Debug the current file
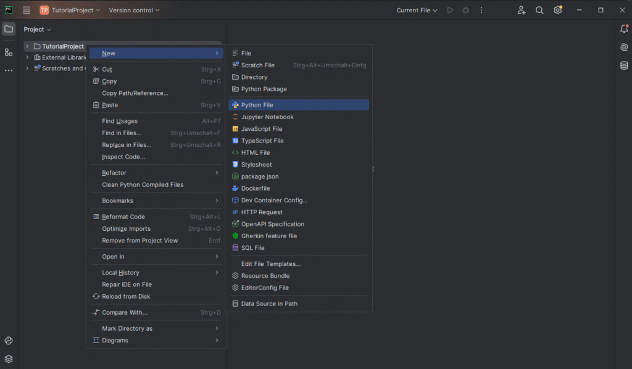The height and width of the screenshot is (369, 632). [x=465, y=10]
